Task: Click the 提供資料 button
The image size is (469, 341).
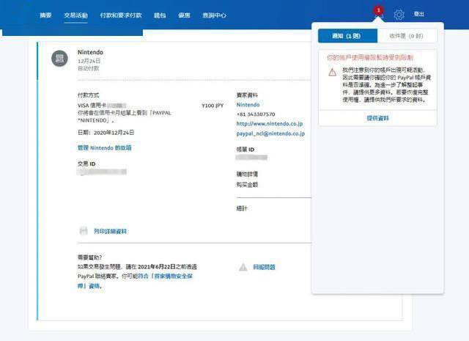Action: pos(377,118)
